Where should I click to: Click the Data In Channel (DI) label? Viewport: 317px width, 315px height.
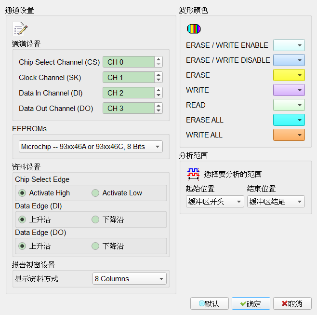pyautogui.click(x=51, y=93)
